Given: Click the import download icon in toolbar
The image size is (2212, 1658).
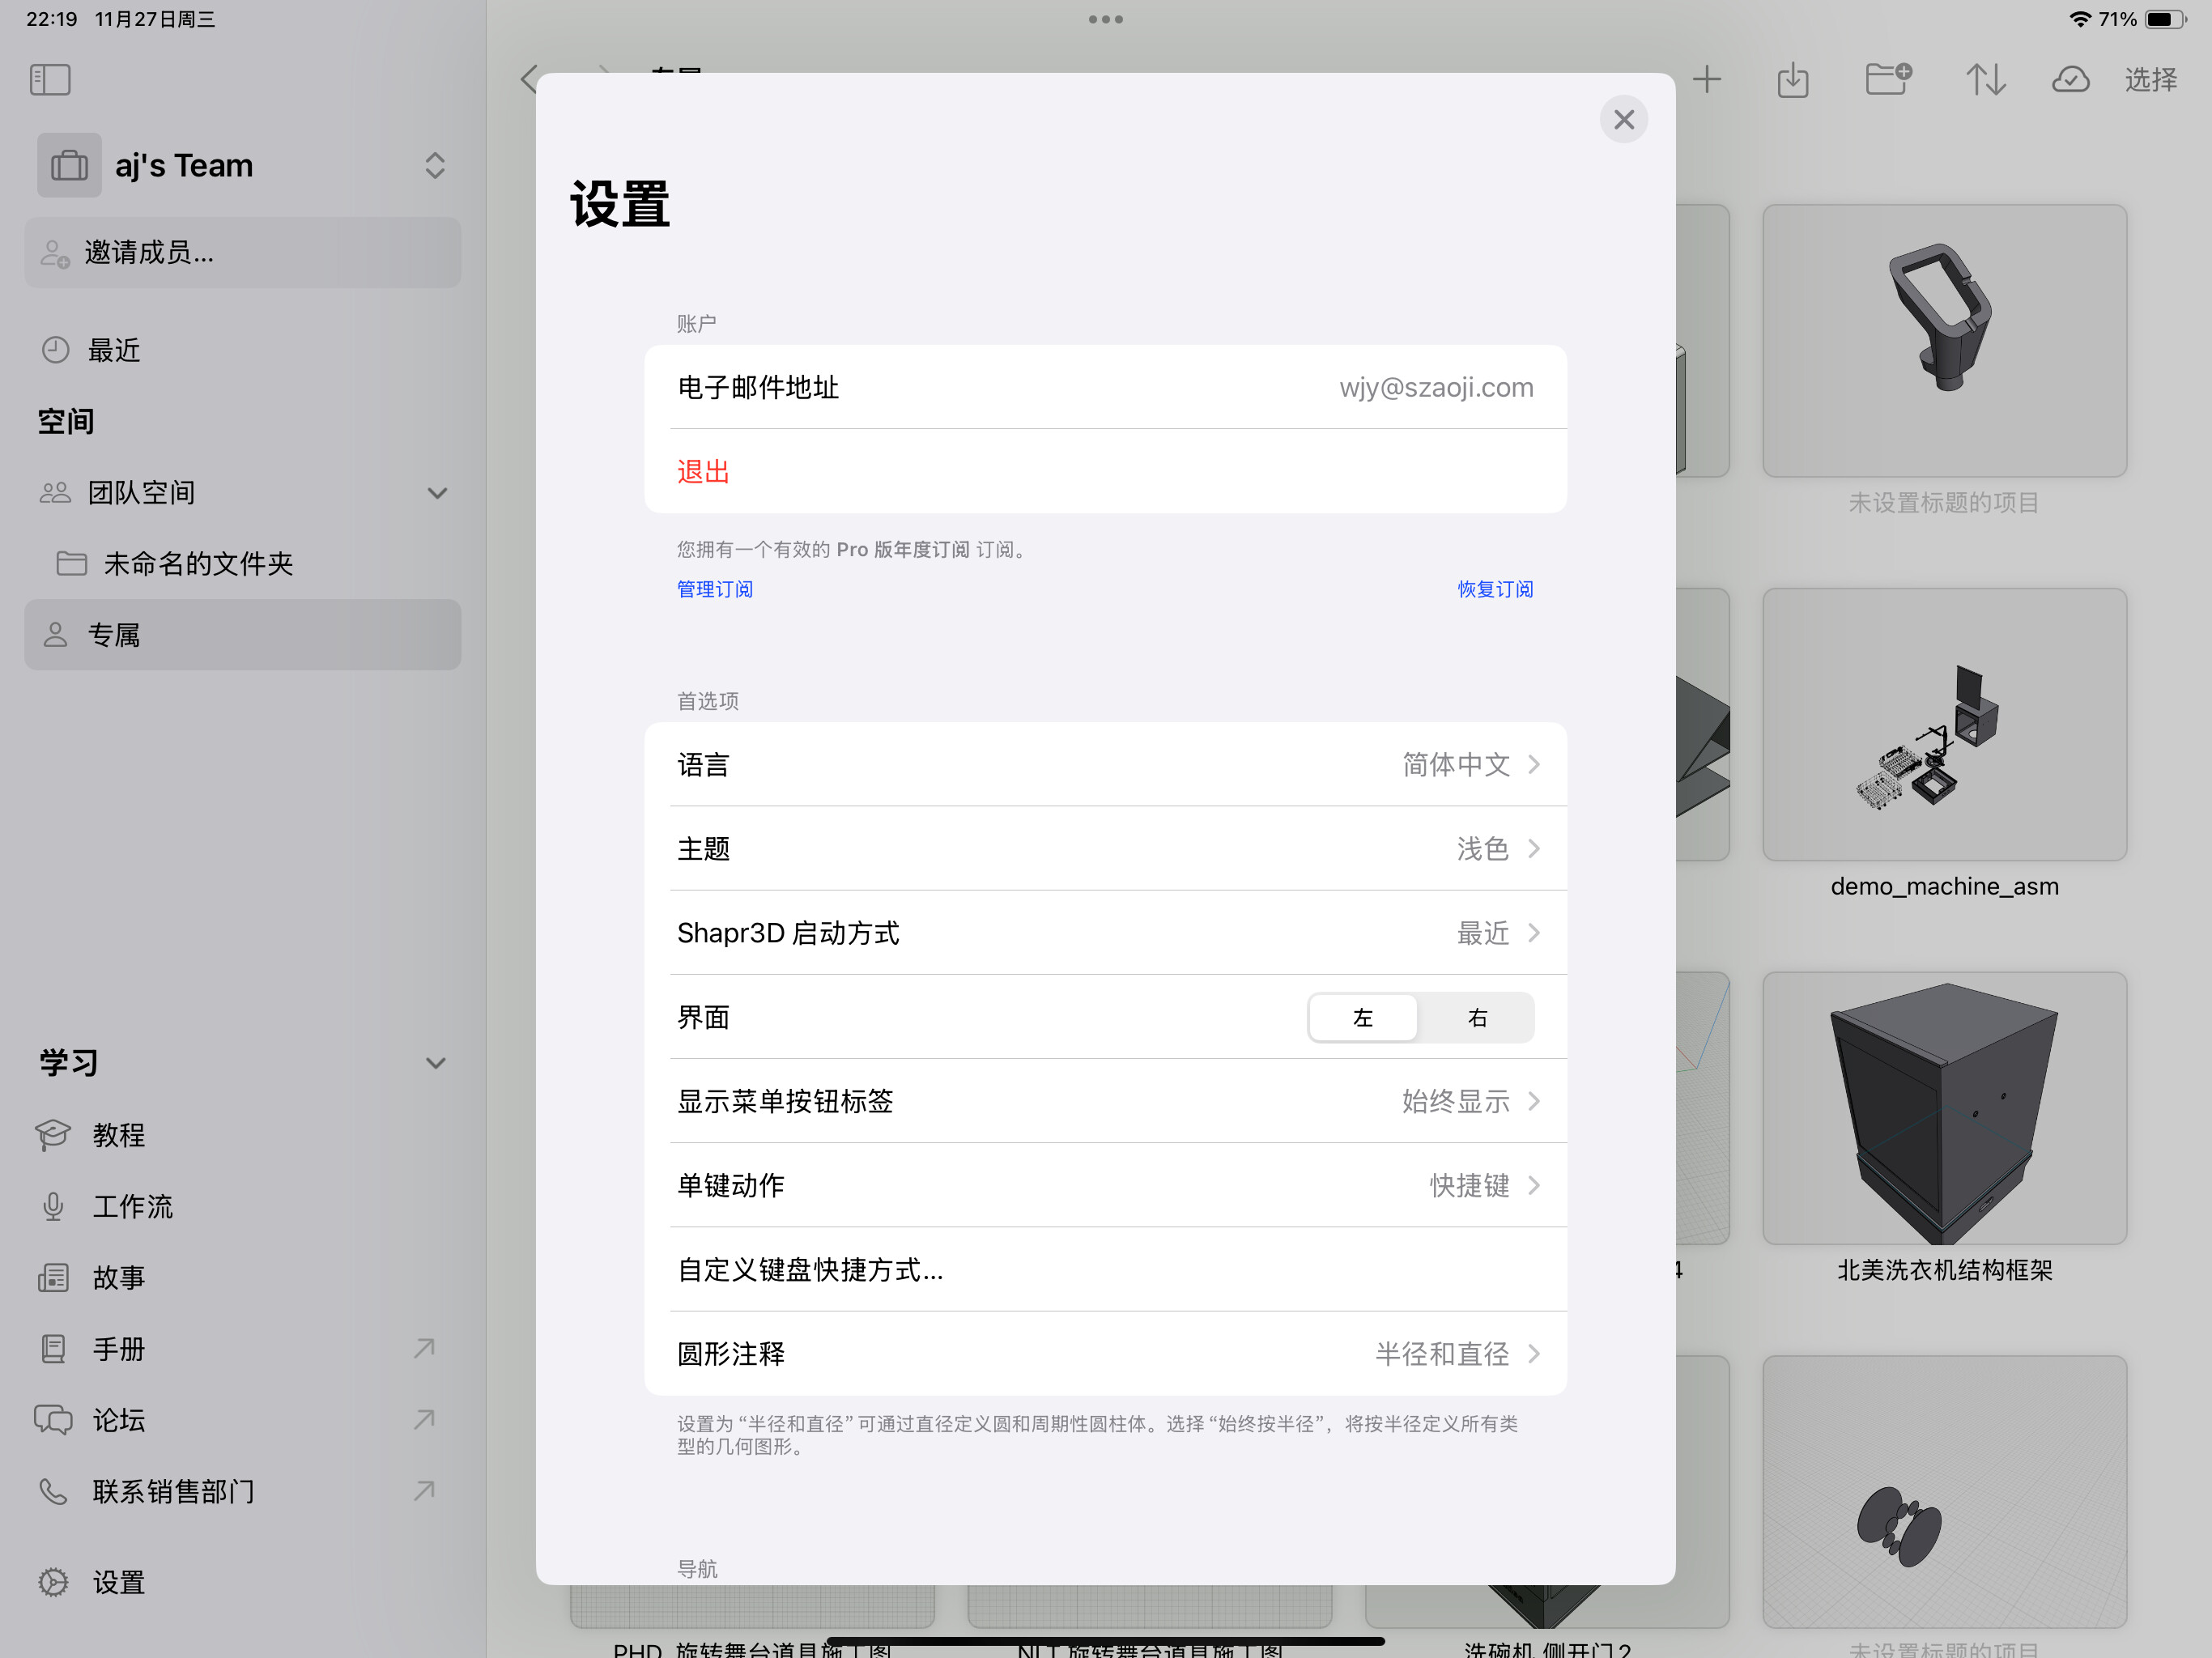Looking at the screenshot, I should 1793,79.
